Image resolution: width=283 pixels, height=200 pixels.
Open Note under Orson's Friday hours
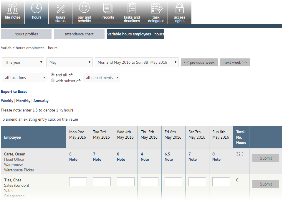(x=168, y=159)
